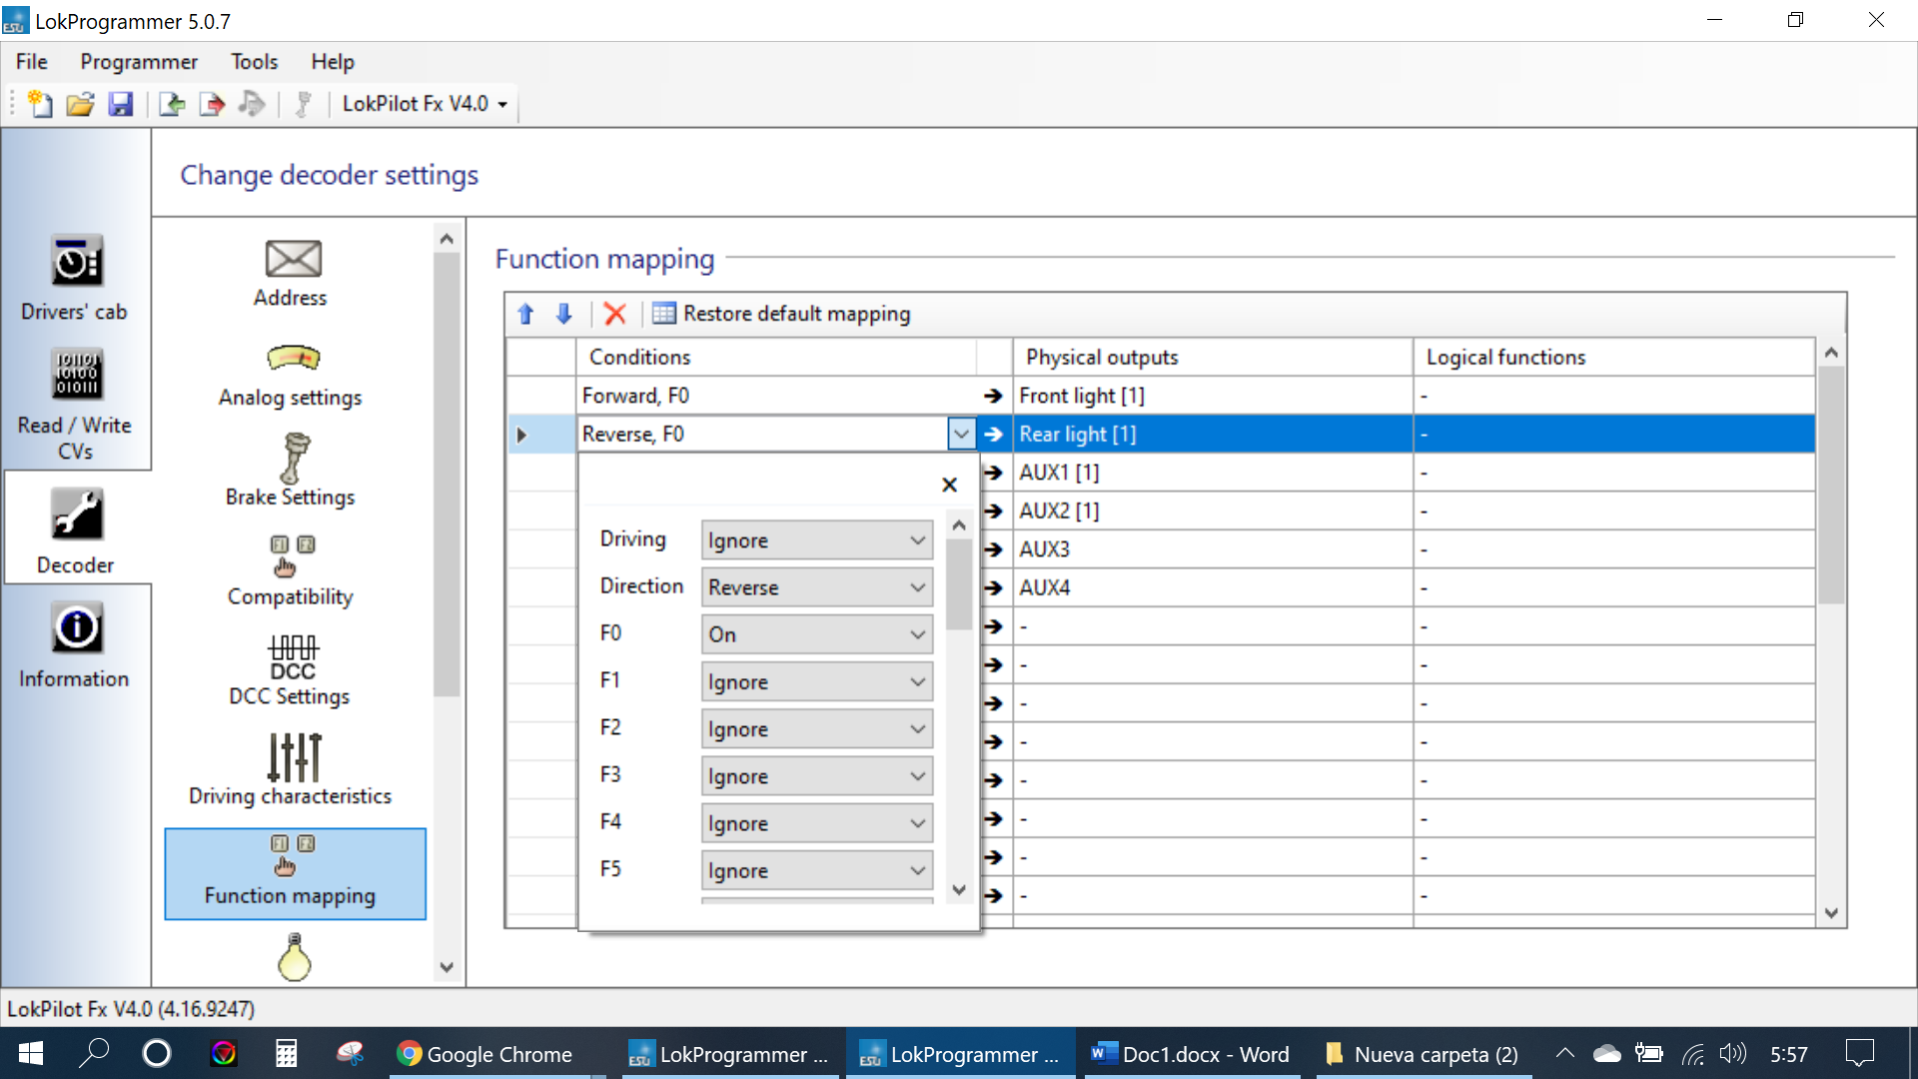The height and width of the screenshot is (1079, 1918).
Task: Move mapping row up with blue arrow
Action: [526, 314]
